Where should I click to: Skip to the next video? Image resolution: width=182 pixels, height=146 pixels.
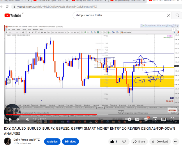point(19,119)
